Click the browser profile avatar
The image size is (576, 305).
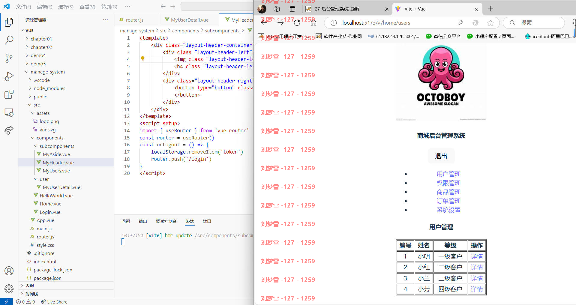coord(262,9)
